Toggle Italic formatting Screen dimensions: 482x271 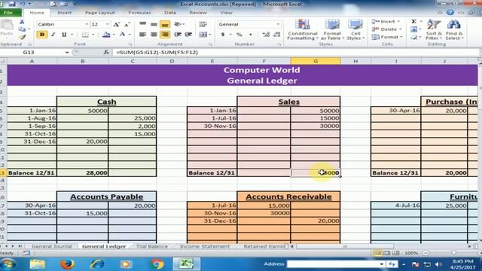pyautogui.click(x=53, y=35)
